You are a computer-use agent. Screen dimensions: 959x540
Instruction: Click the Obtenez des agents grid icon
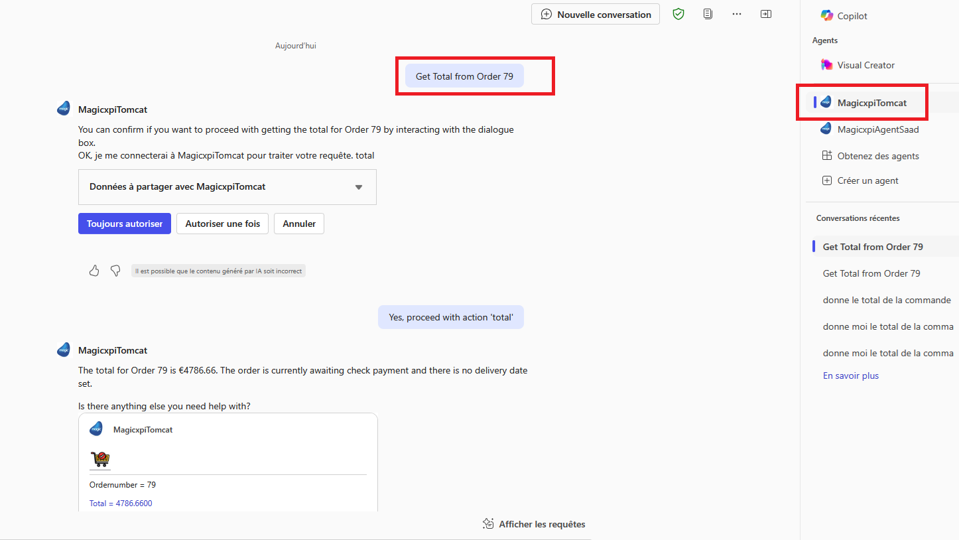pyautogui.click(x=827, y=156)
